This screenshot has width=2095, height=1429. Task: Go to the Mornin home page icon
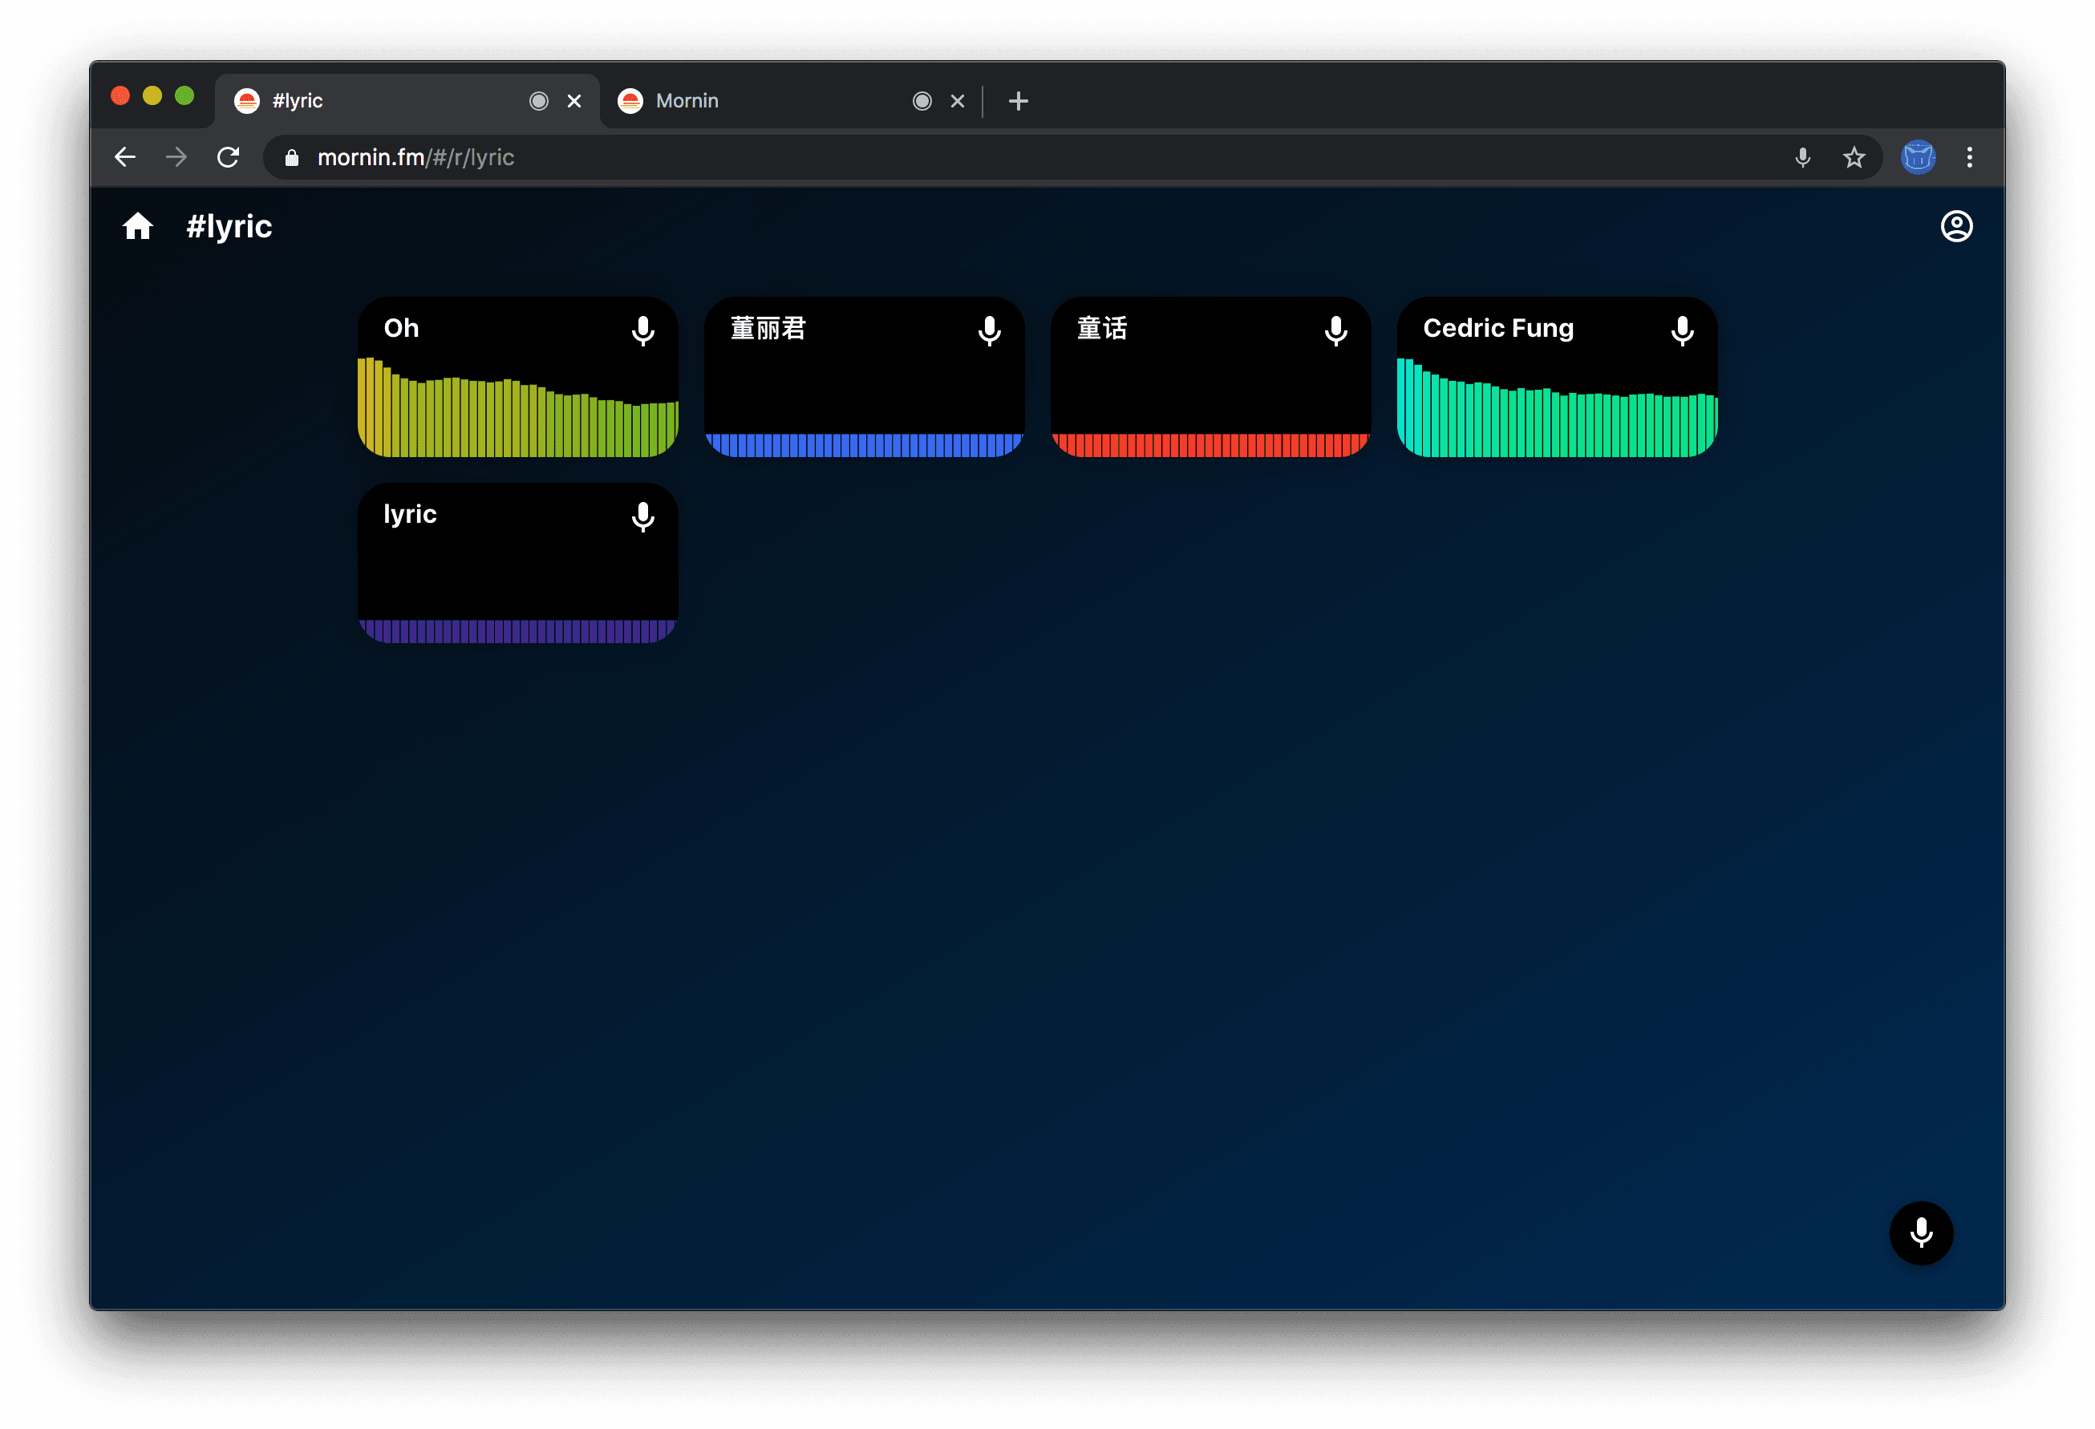click(x=138, y=226)
